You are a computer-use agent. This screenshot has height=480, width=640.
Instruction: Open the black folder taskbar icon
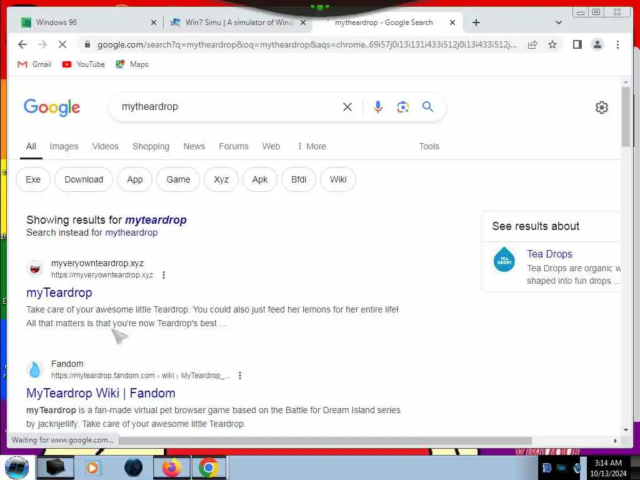tap(55, 467)
